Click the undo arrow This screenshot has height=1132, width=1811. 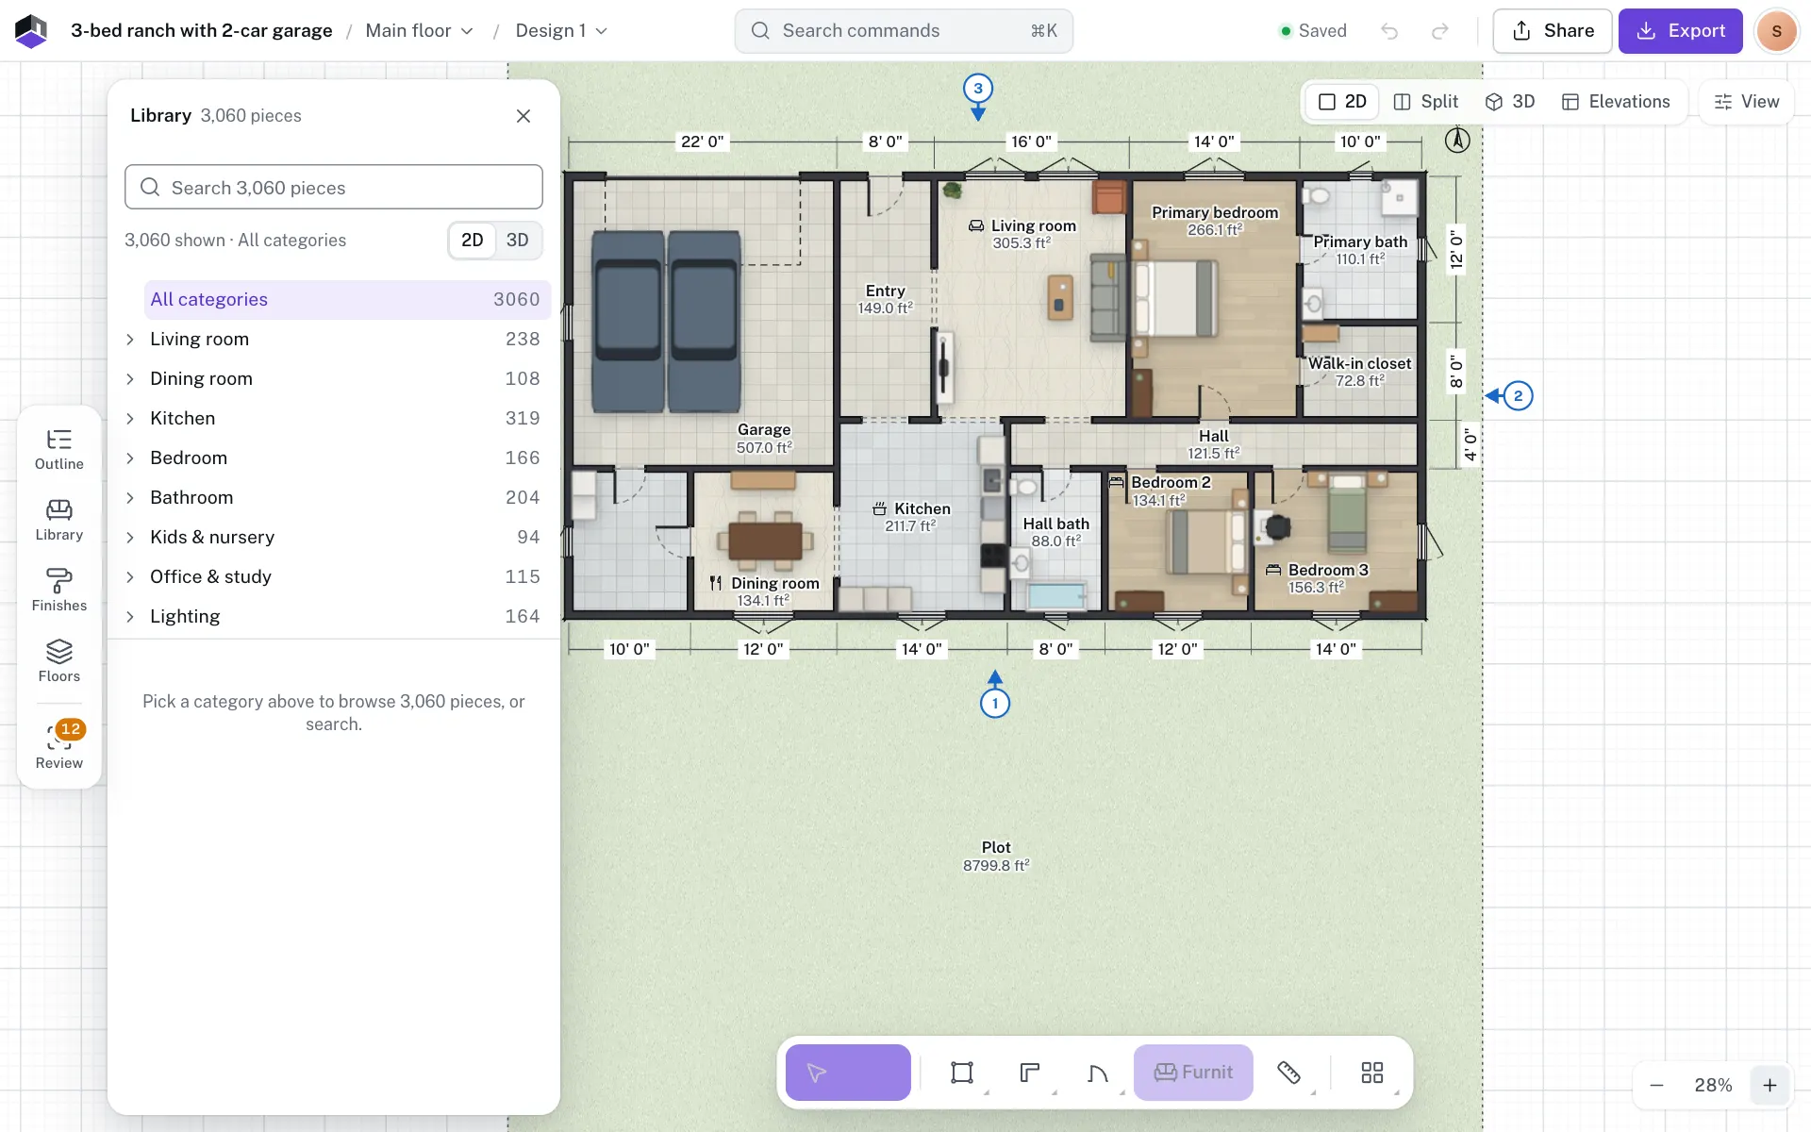point(1389,31)
